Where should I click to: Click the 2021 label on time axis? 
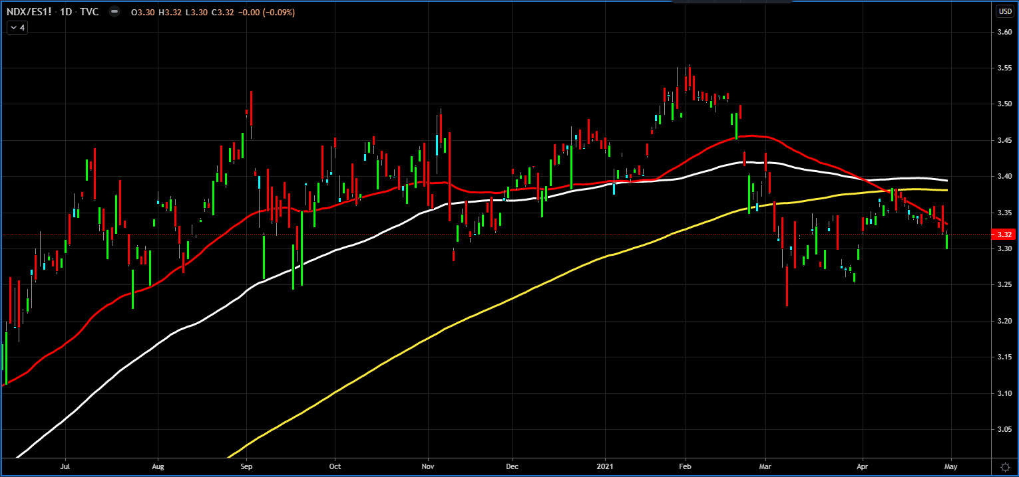[x=606, y=467]
